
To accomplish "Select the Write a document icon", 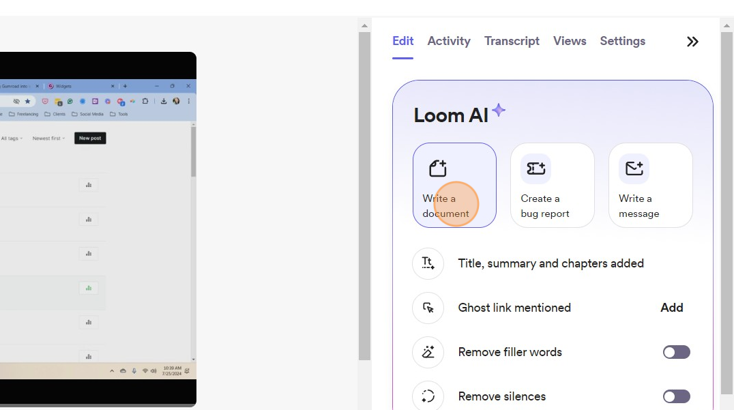I will [x=437, y=168].
